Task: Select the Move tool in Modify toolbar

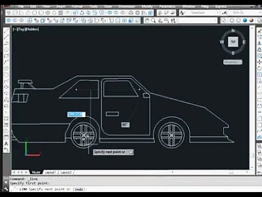Action: pyautogui.click(x=260, y=62)
